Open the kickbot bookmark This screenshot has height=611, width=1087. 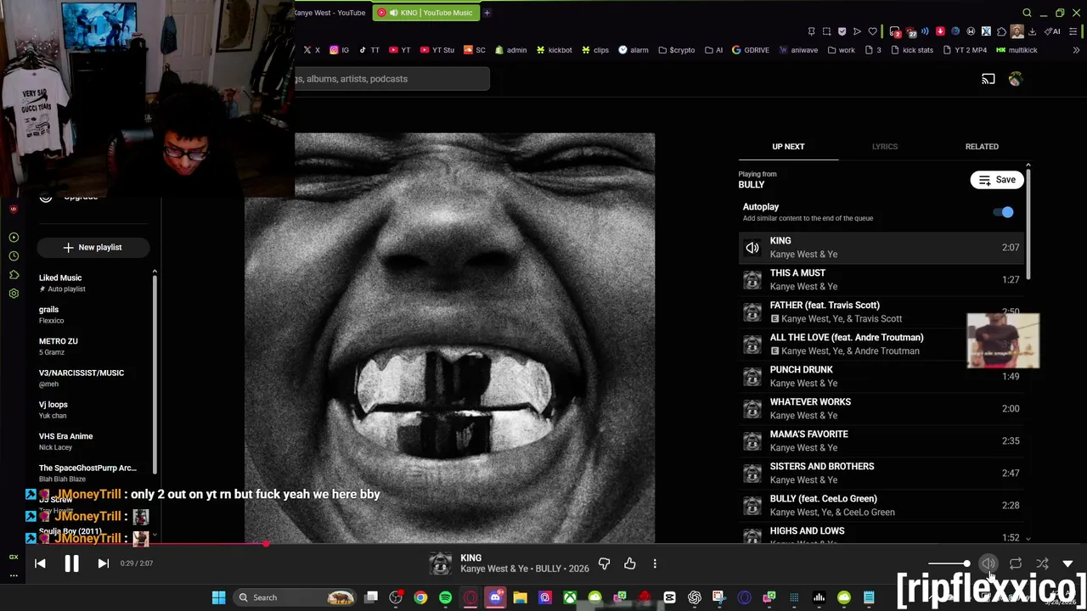point(554,50)
